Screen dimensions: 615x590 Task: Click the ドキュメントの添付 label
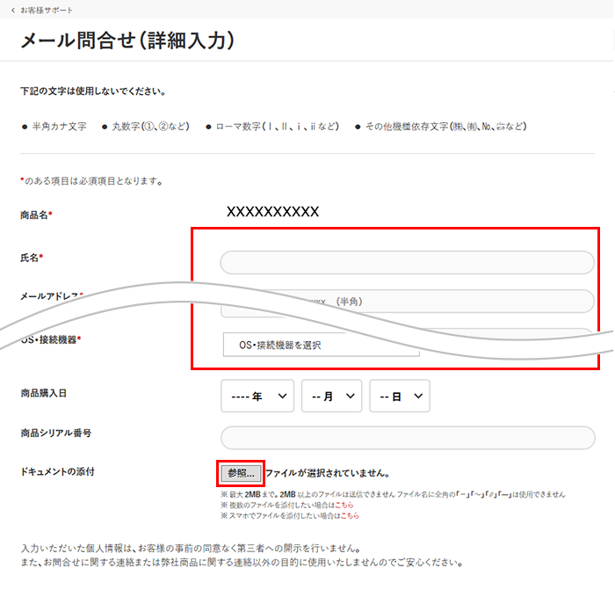click(x=57, y=471)
